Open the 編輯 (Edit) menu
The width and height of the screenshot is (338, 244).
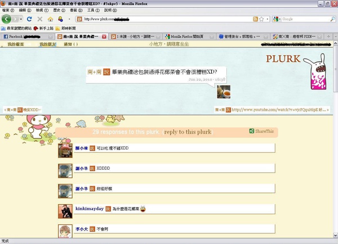click(x=25, y=10)
